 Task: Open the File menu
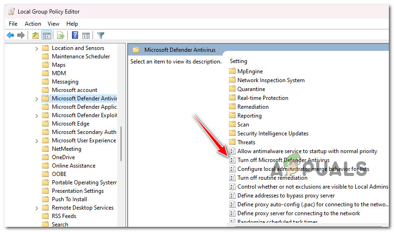[x=13, y=24]
